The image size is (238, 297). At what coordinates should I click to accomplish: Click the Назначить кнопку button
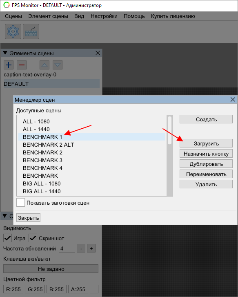tap(206, 154)
